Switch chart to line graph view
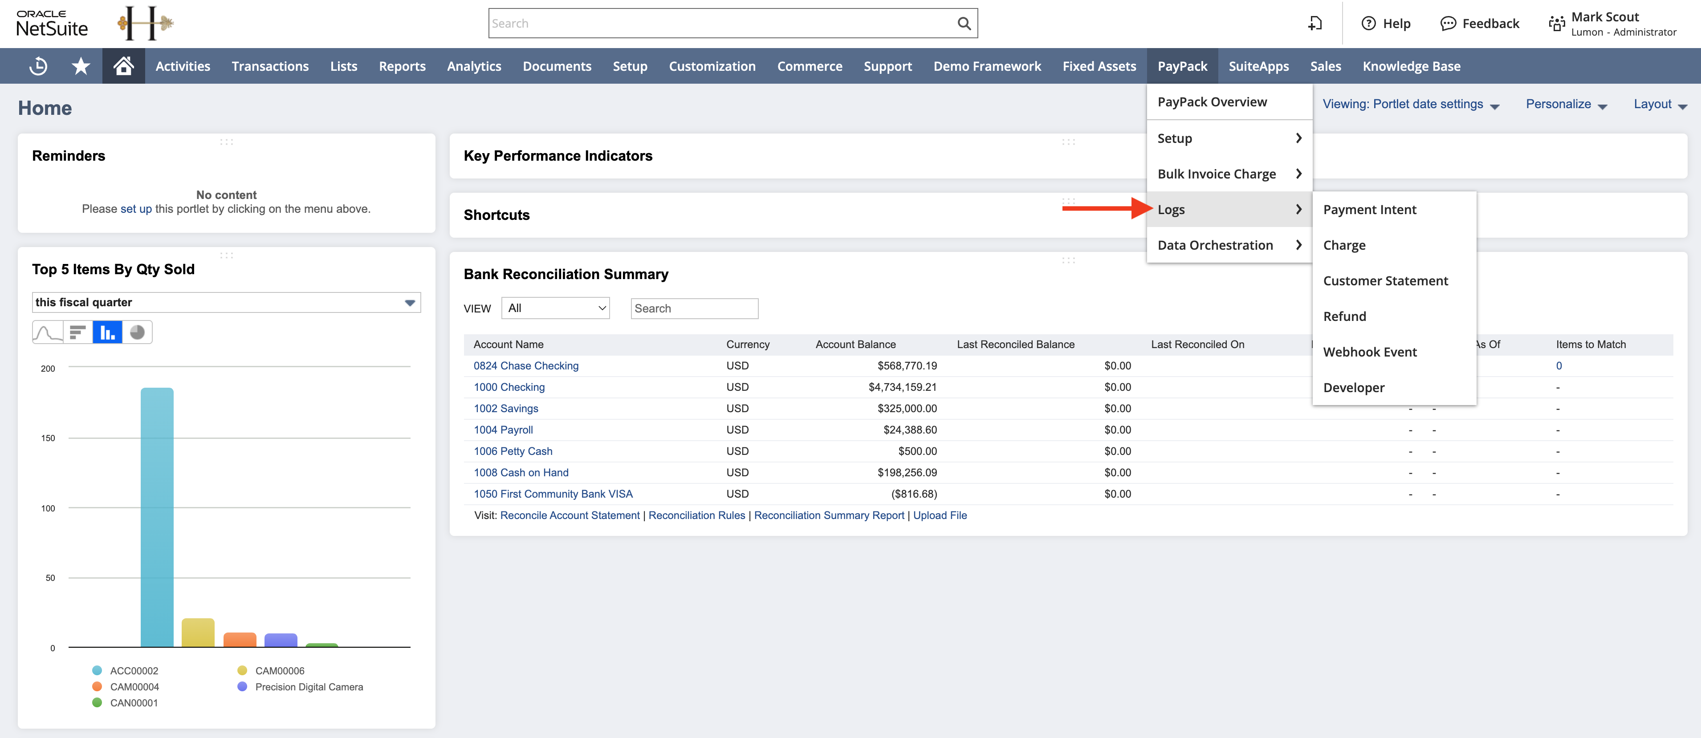The width and height of the screenshot is (1701, 738). (x=48, y=332)
